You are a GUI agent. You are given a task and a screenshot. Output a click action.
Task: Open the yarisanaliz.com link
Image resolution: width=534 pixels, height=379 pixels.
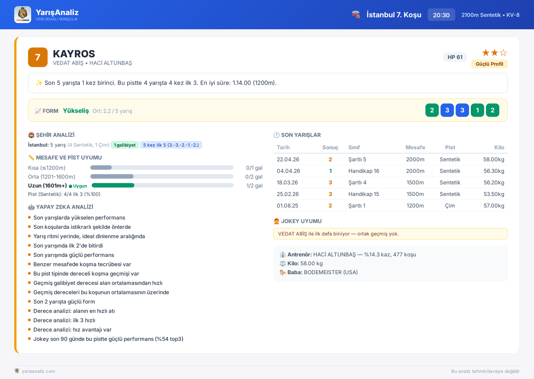(38, 371)
